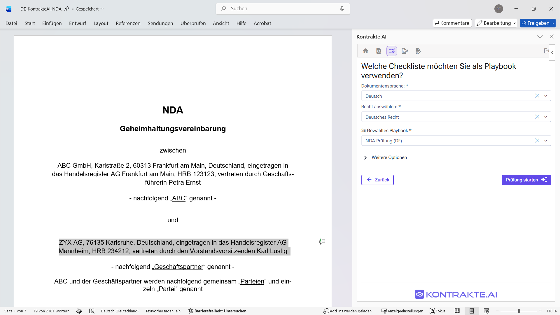Open the Dokumentensprache dropdown arrow

(546, 96)
